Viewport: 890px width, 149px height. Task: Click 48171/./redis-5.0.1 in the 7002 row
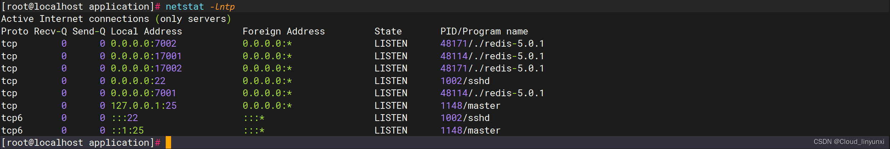[x=492, y=43]
